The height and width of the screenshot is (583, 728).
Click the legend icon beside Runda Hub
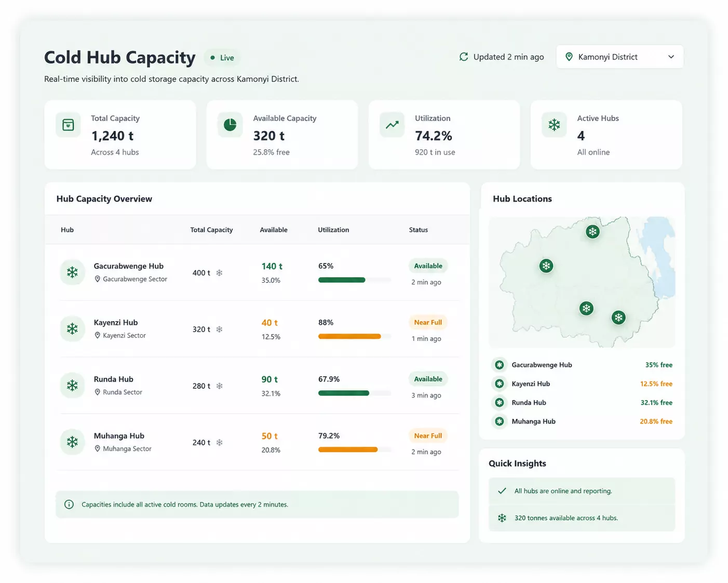point(500,403)
